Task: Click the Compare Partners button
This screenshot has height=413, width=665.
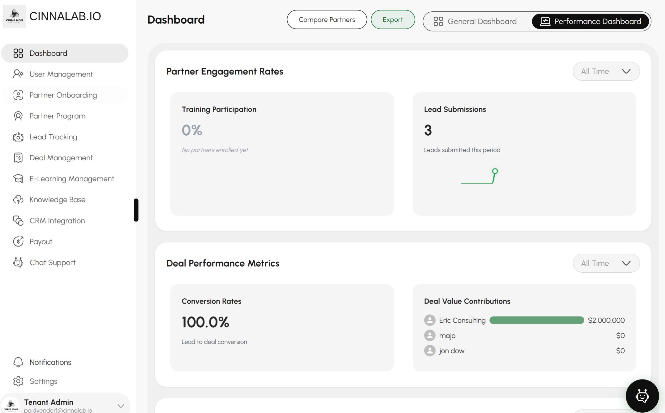Action: pos(327,20)
